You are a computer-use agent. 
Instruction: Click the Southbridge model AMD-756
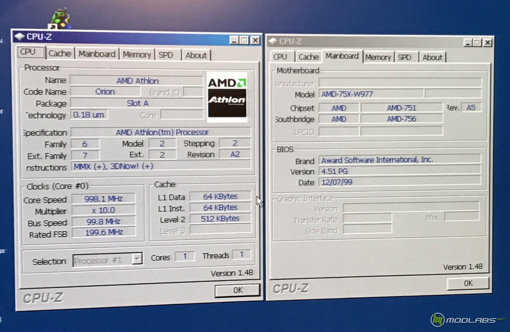401,119
